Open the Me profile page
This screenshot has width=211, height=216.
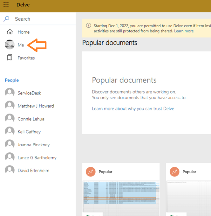click(x=21, y=45)
